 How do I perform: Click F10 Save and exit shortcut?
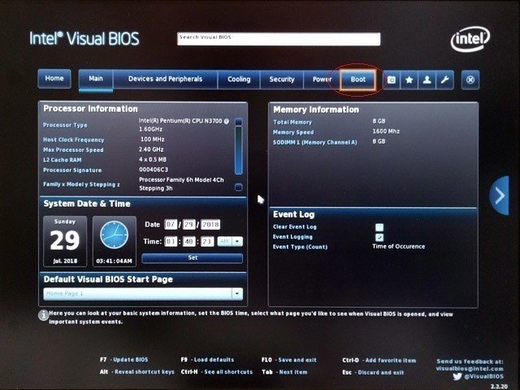[x=289, y=360]
